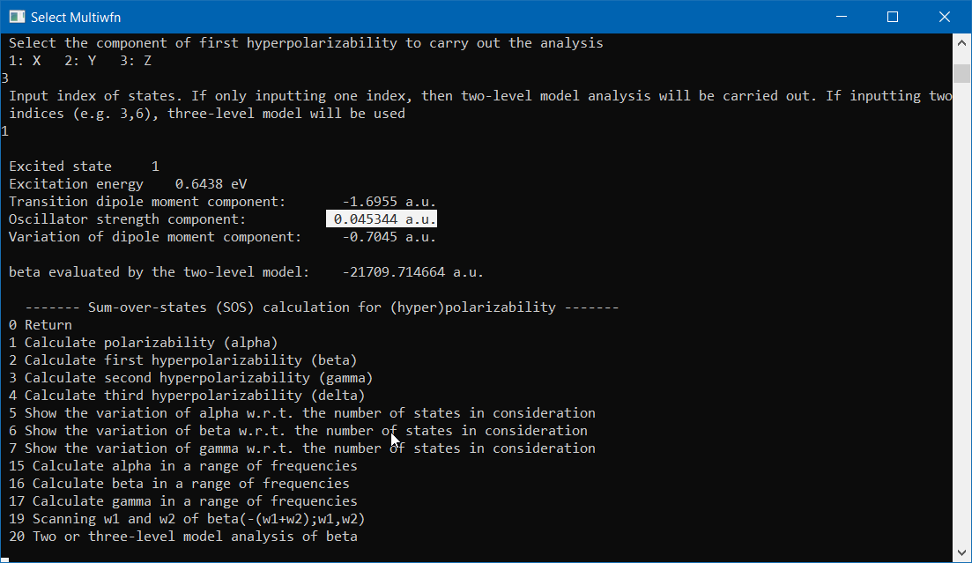Image resolution: width=972 pixels, height=563 pixels.
Task: Click the scrollbar down arrow
Action: [x=961, y=552]
